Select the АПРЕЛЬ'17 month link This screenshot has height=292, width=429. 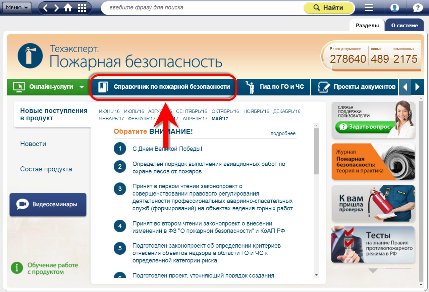195,119
